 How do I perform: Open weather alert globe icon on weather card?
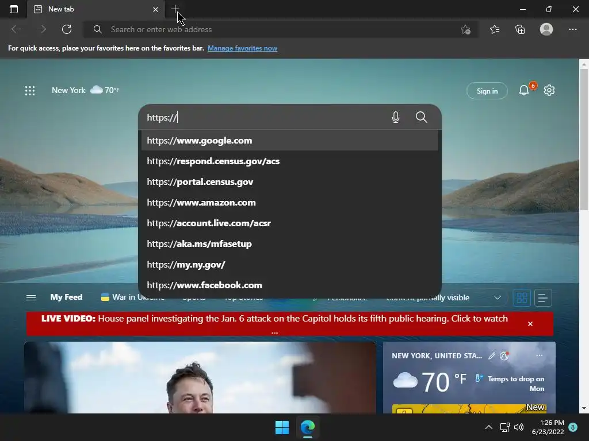tap(504, 356)
